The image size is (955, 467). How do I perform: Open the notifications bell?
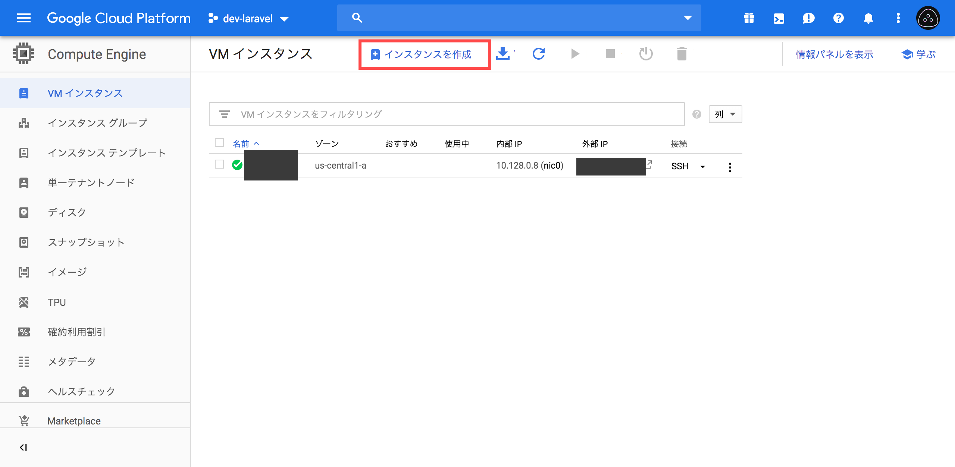(x=868, y=18)
